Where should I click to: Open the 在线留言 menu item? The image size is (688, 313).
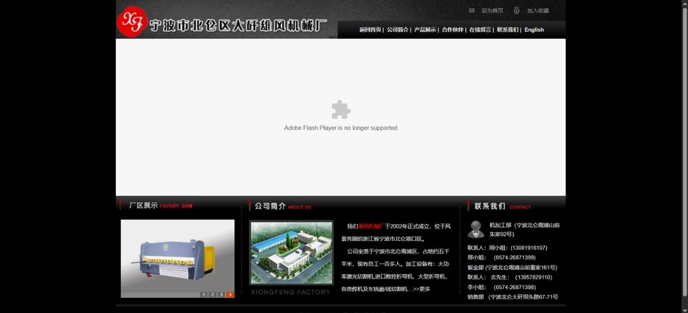point(480,30)
